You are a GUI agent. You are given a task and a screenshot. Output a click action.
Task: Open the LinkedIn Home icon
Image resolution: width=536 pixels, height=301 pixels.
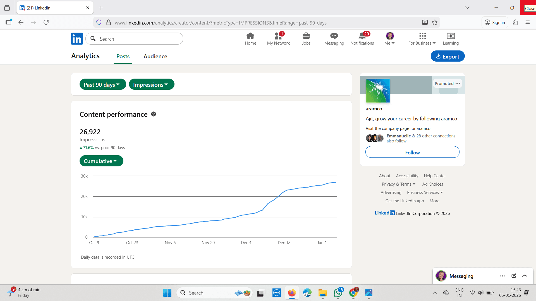[x=250, y=36]
